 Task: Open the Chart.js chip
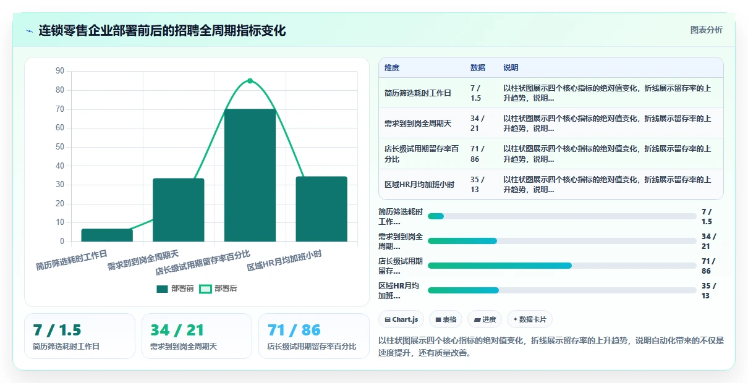(x=401, y=319)
